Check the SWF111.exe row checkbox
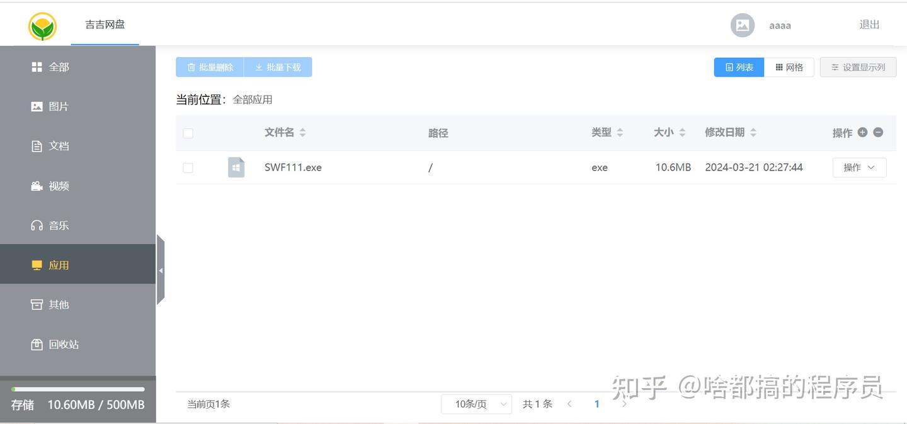Screen dimensions: 907x424 click(188, 167)
